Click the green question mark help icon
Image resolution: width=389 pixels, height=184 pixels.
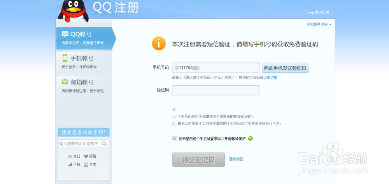[250, 138]
